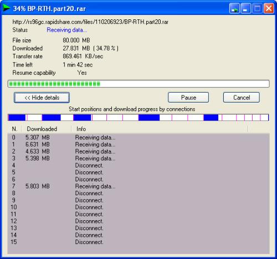Select connection 10 Disconnect row

tap(138, 207)
